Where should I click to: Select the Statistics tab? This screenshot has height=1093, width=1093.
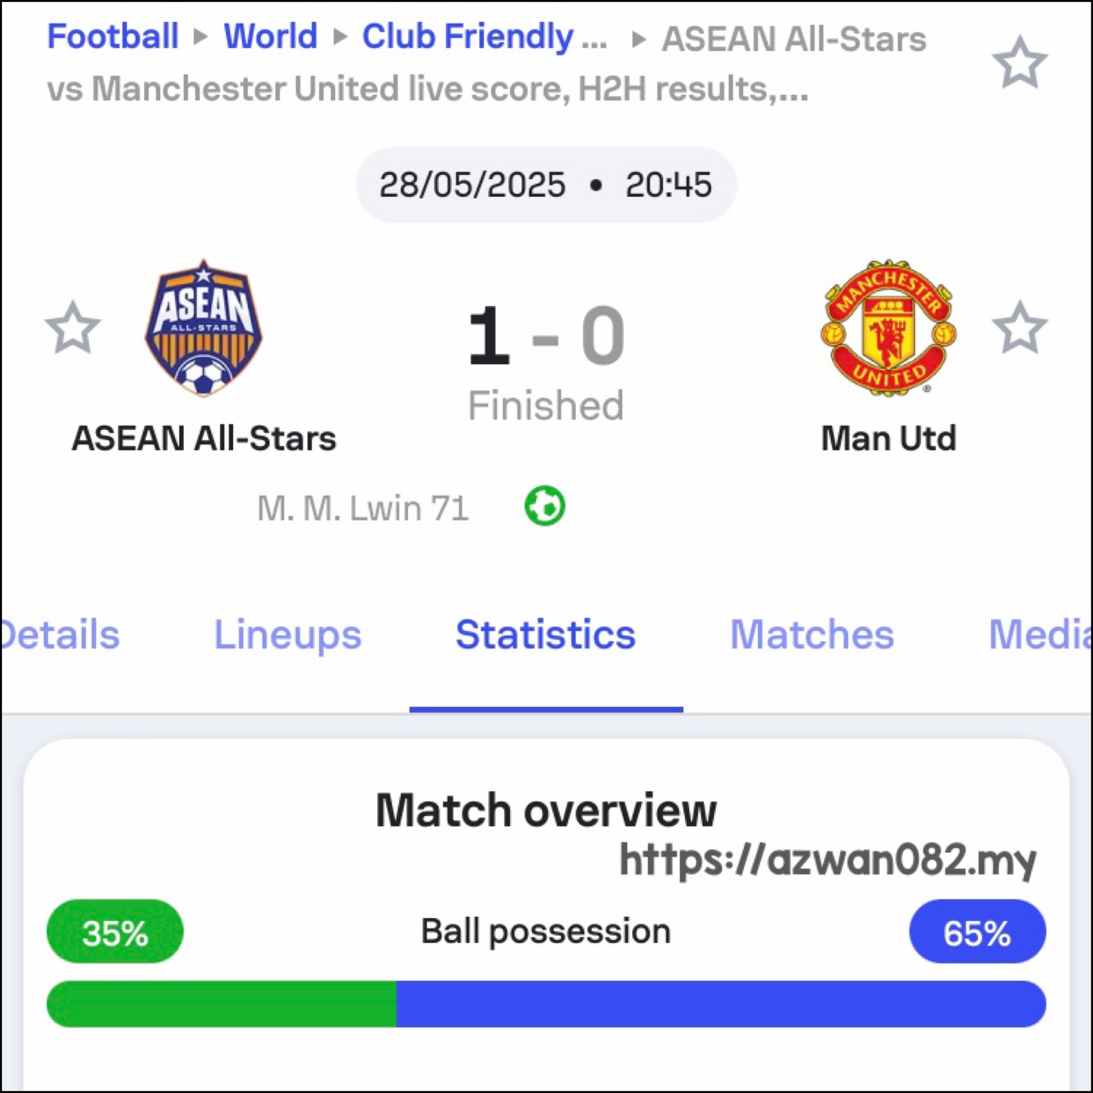545,635
